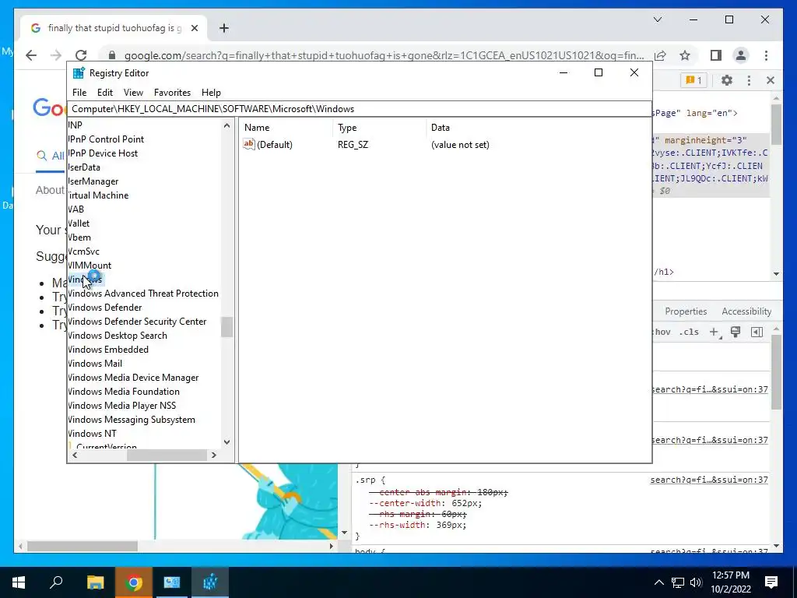797x598 pixels.
Task: Select Windows Desktop Search key
Action: pyautogui.click(x=118, y=335)
